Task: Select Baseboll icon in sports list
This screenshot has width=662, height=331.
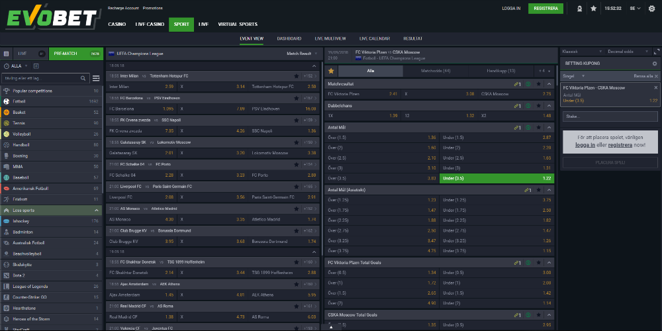Action: [7, 177]
